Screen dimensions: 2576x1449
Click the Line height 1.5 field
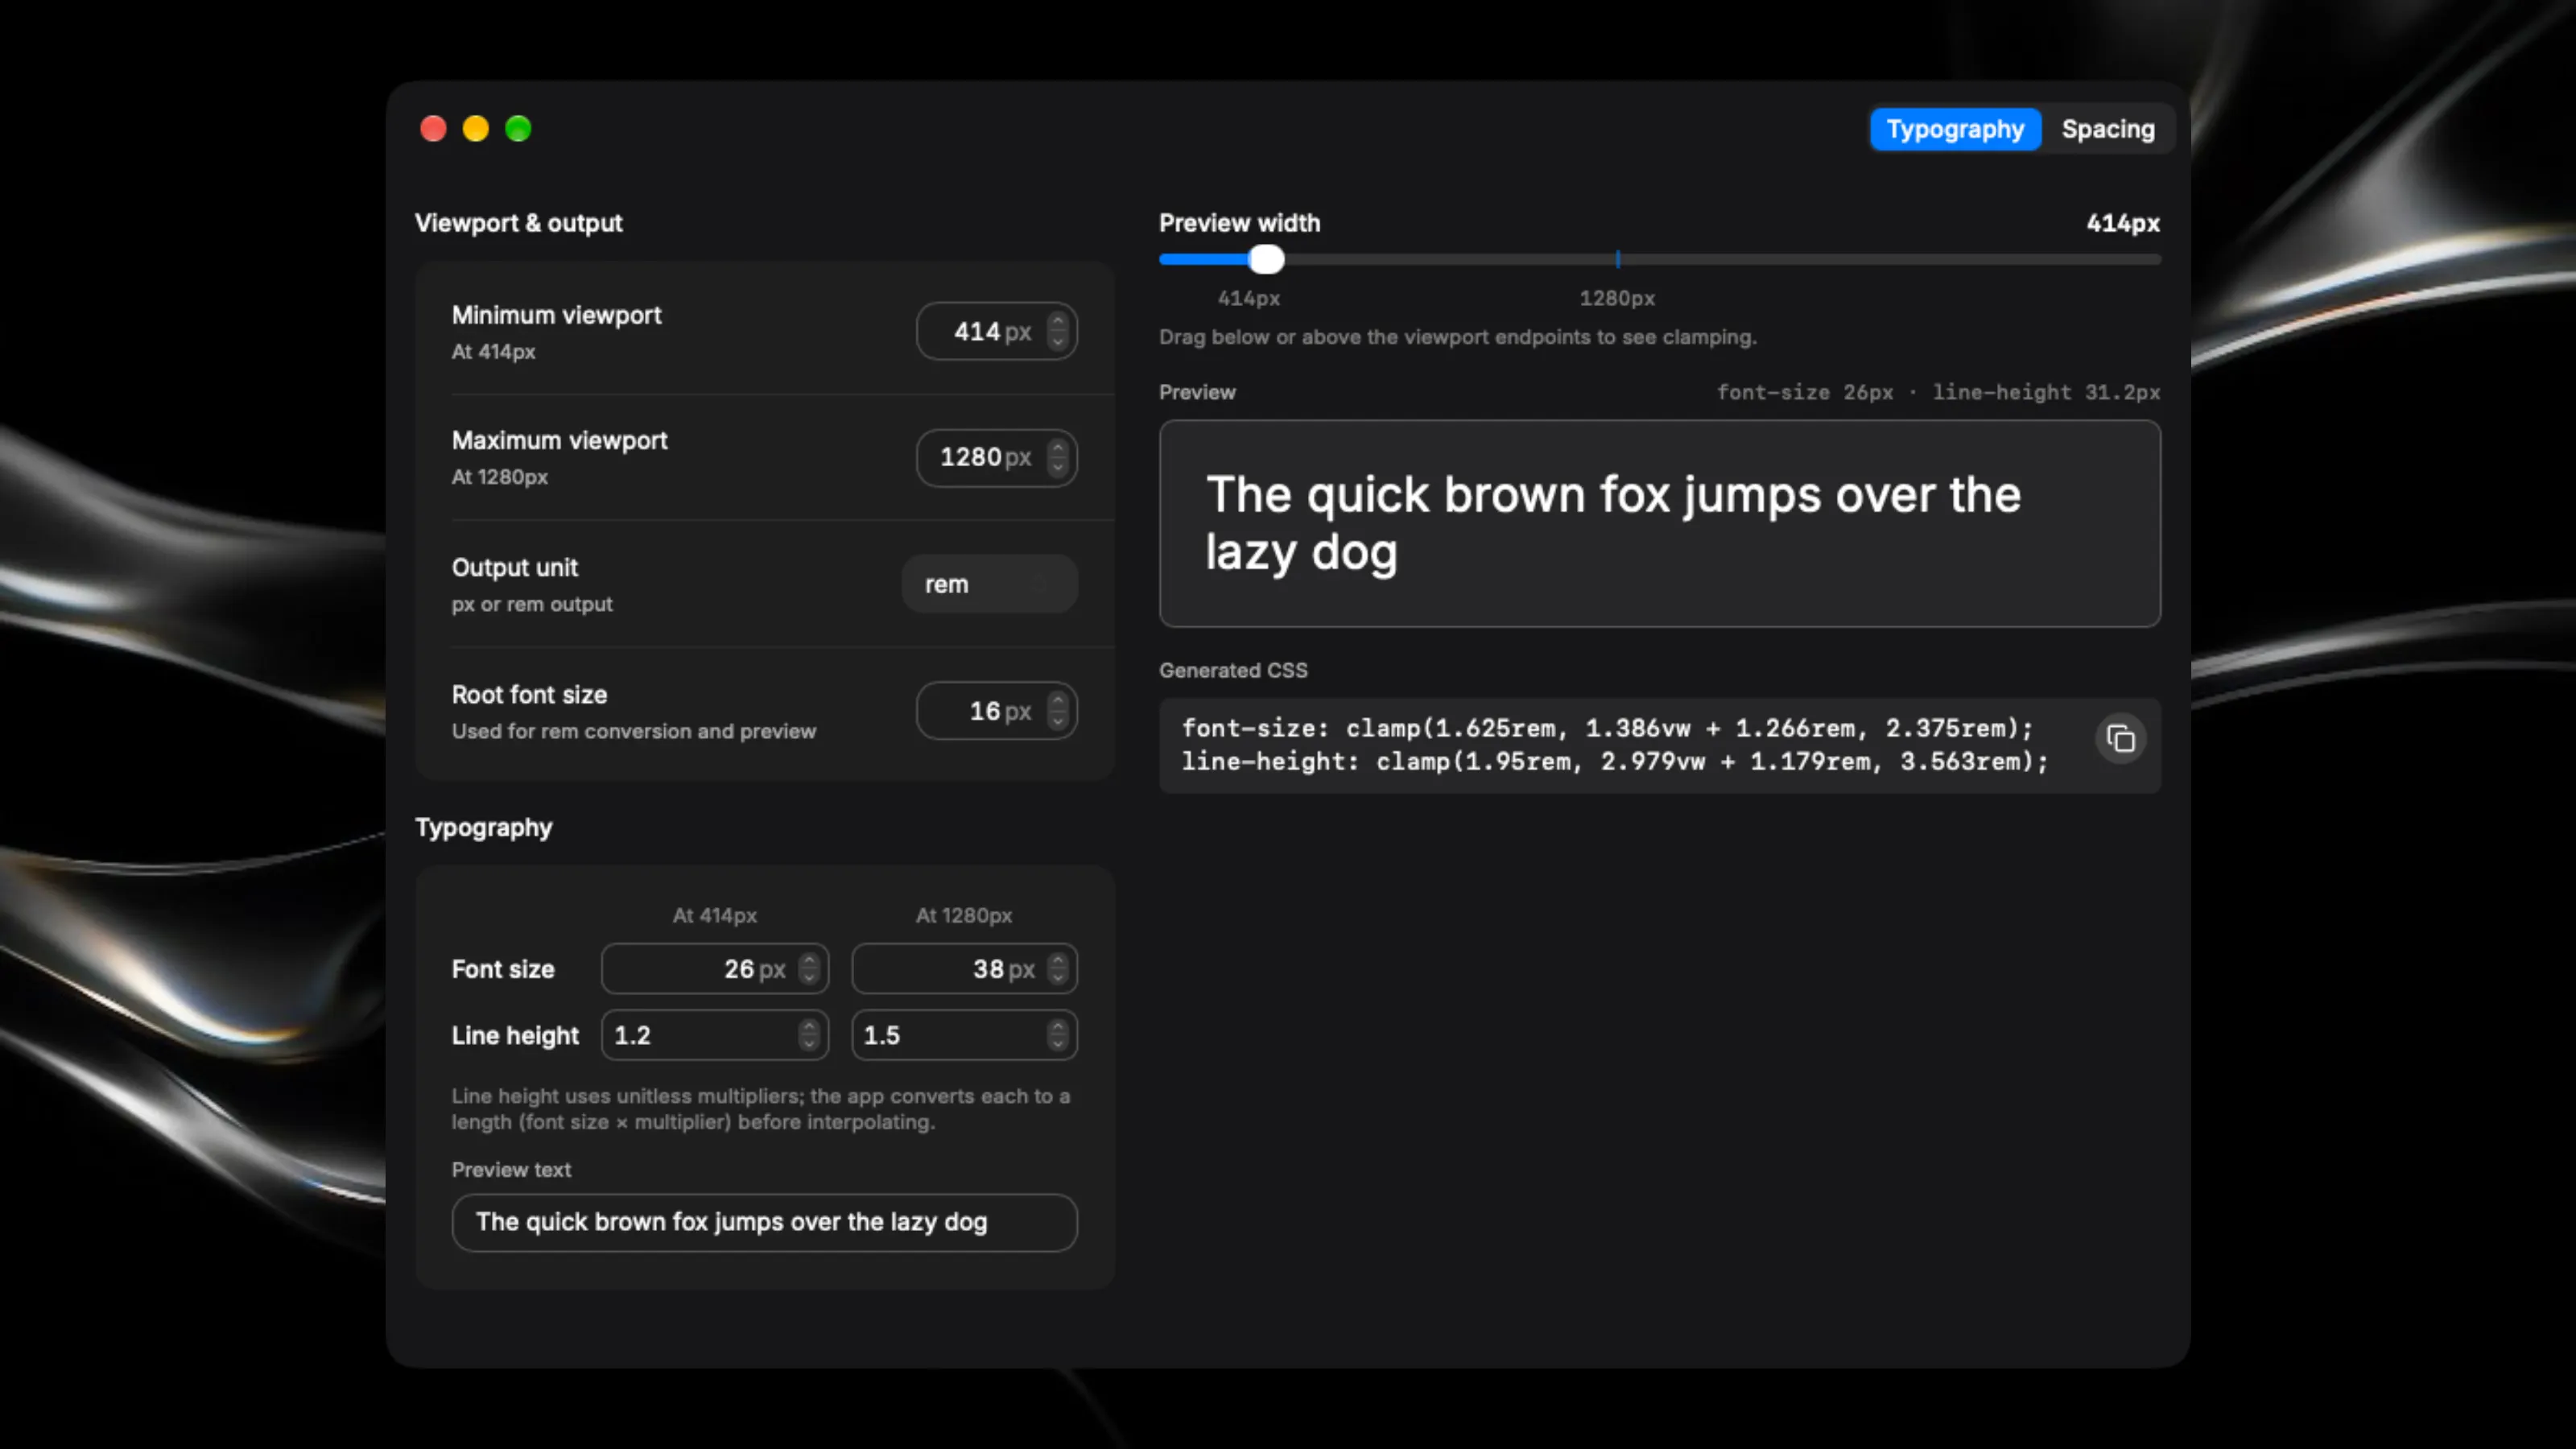(964, 1035)
